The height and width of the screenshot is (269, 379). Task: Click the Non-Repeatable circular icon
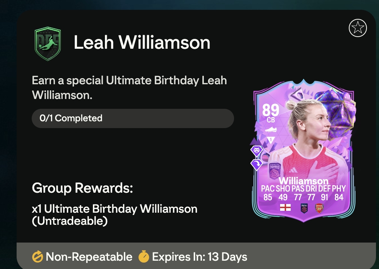coord(37,257)
